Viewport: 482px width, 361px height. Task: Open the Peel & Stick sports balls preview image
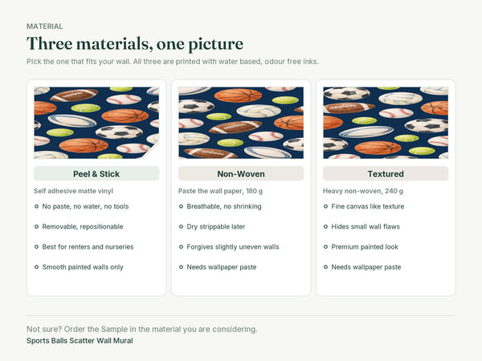96,123
